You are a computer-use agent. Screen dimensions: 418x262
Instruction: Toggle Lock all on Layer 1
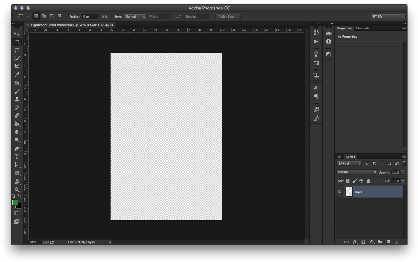tap(368, 180)
